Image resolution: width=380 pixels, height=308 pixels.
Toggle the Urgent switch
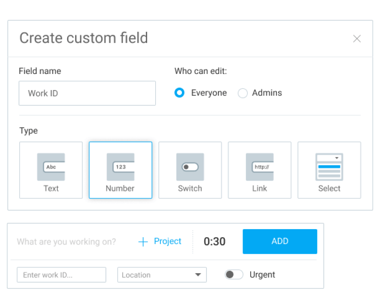click(234, 275)
